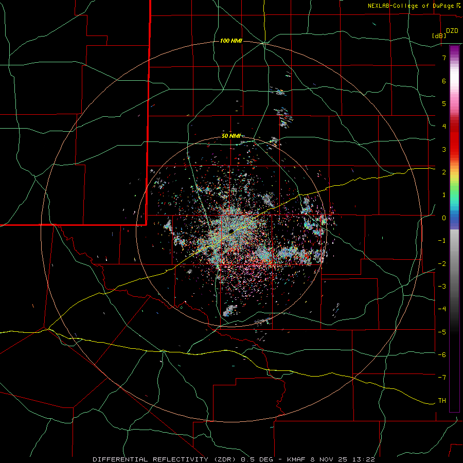Click the 1 value on the scale
Viewport: 463px width, 463px height.
pos(444,194)
